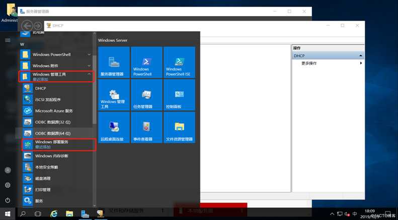Click the Windows Server tile group title
Viewport: 398px width, 220px height.
point(113,40)
